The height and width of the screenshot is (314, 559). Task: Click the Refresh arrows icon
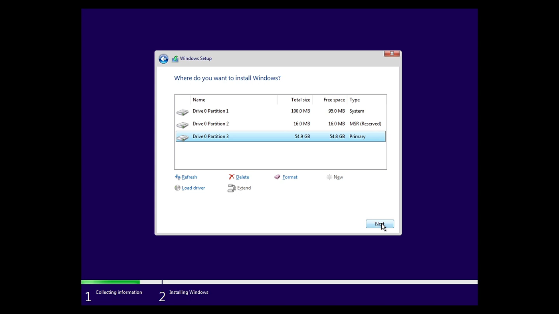tap(178, 177)
